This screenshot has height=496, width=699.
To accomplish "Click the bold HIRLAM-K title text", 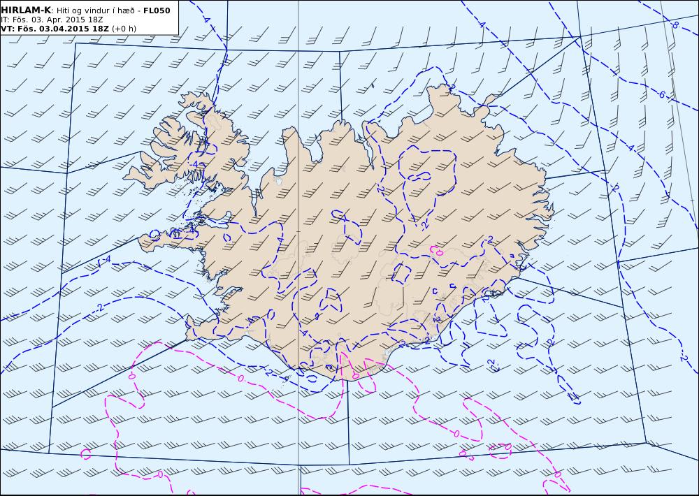I will (26, 10).
